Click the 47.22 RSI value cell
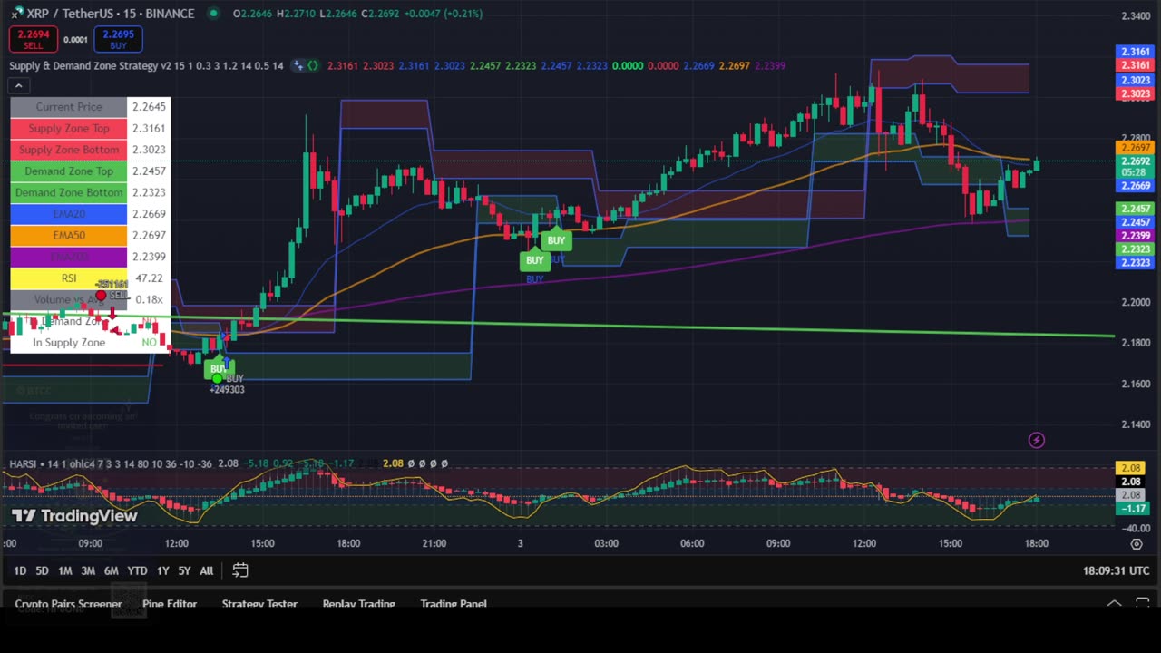 (149, 278)
